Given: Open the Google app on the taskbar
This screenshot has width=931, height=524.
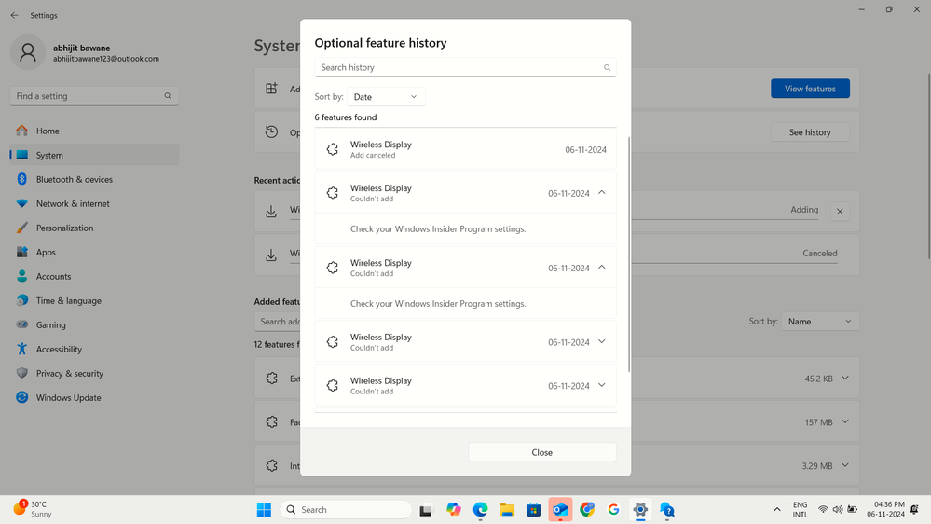Looking at the screenshot, I should point(613,510).
